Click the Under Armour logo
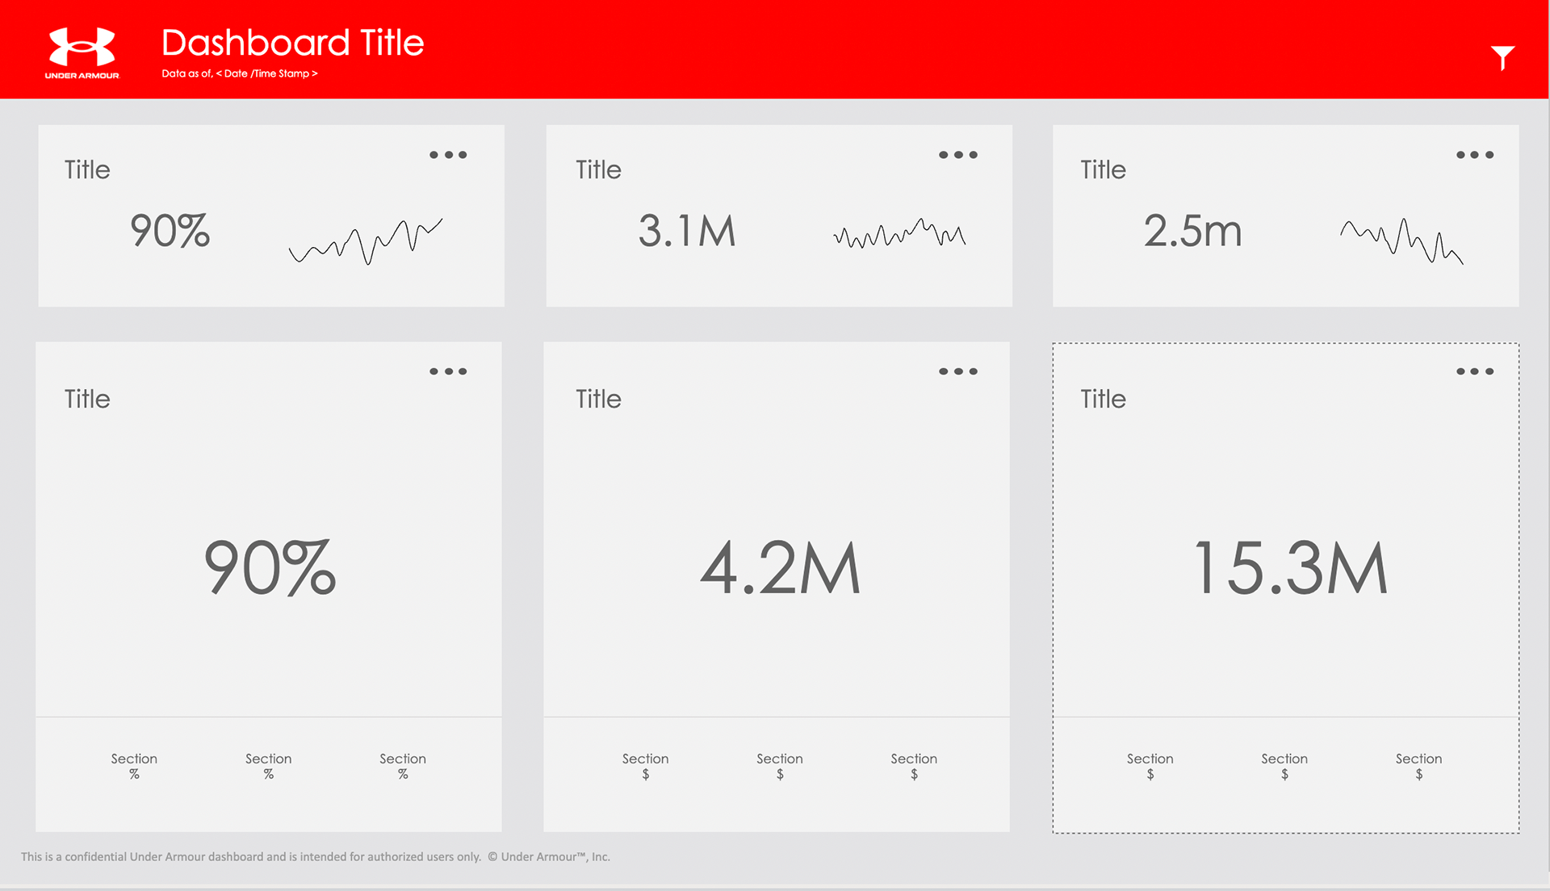The image size is (1550, 891). click(x=82, y=52)
